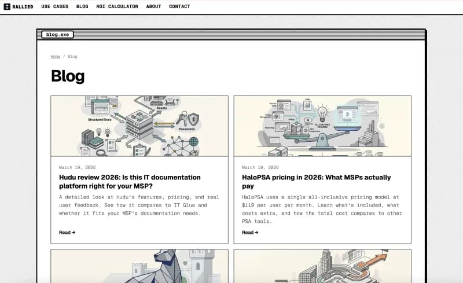Open the Hudu review 2026 article title
This screenshot has width=463, height=283.
tap(130, 182)
